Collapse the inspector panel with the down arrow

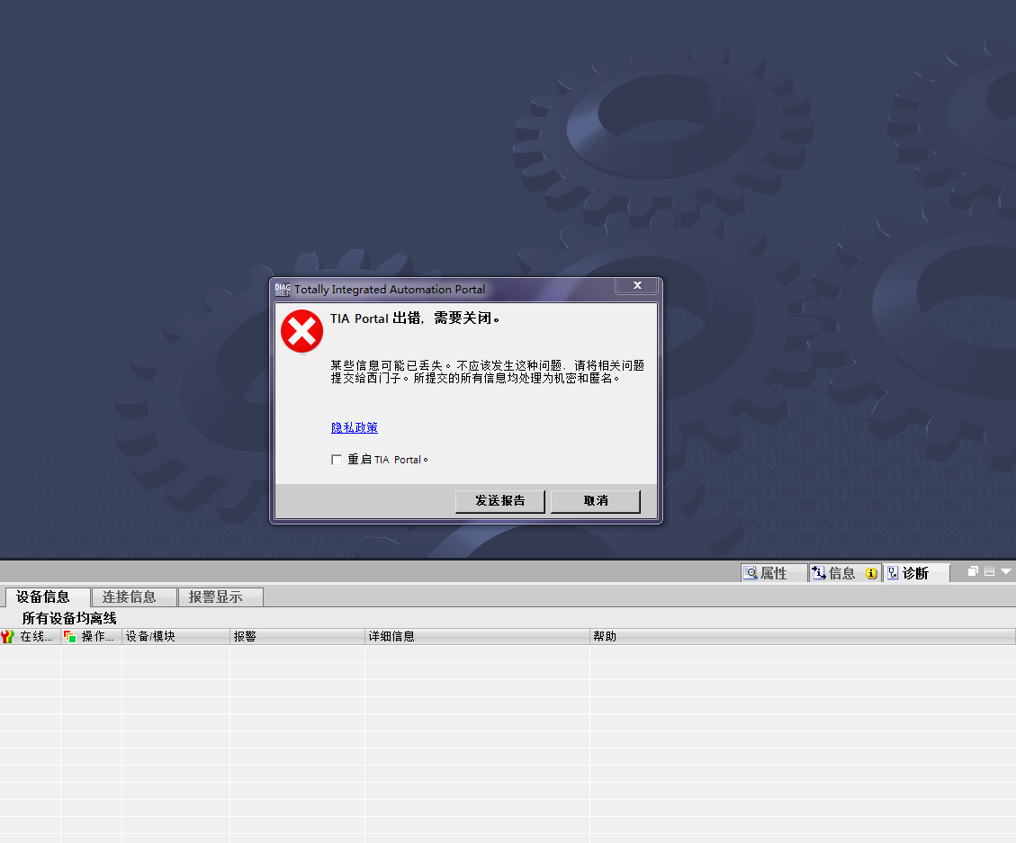pyautogui.click(x=1005, y=571)
